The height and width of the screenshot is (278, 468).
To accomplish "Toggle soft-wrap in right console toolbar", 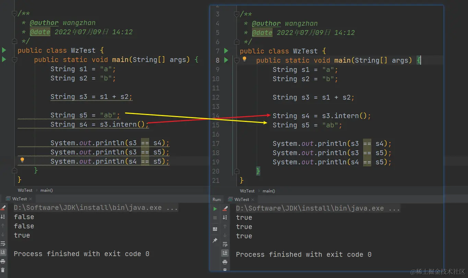I will pyautogui.click(x=225, y=244).
